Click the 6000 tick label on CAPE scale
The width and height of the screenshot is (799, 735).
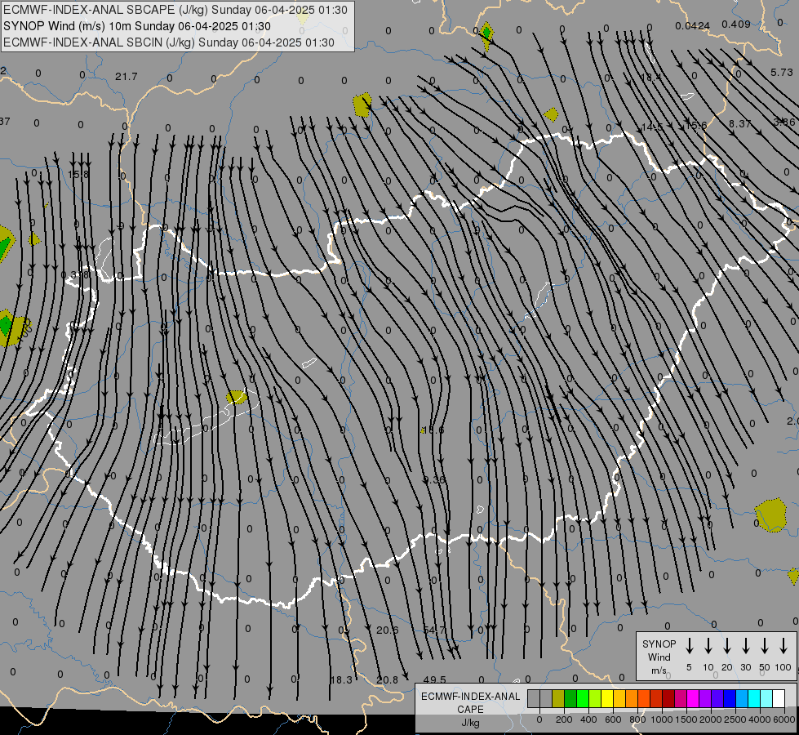(783, 719)
